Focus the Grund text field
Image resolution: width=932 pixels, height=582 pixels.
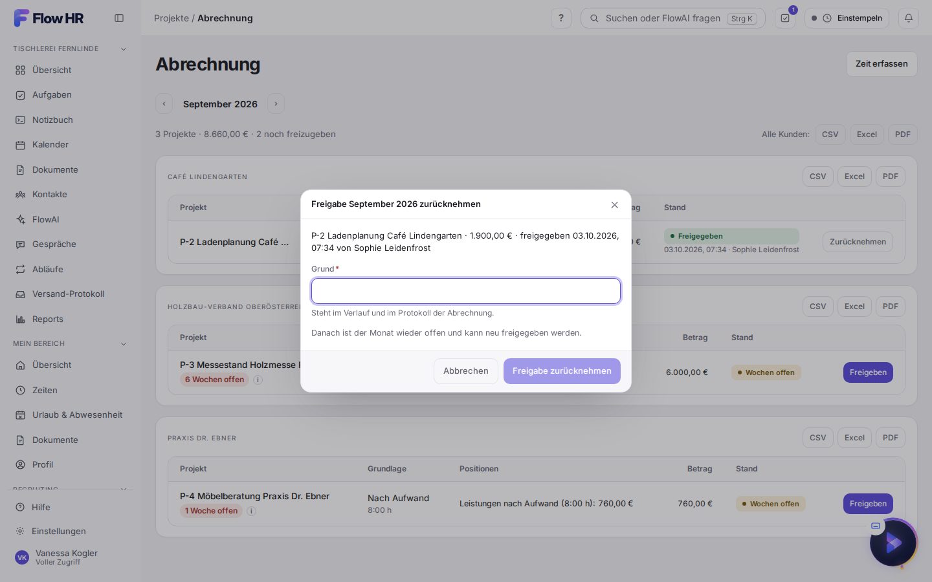point(466,291)
